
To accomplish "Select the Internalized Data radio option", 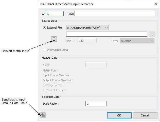I will coord(44,50).
